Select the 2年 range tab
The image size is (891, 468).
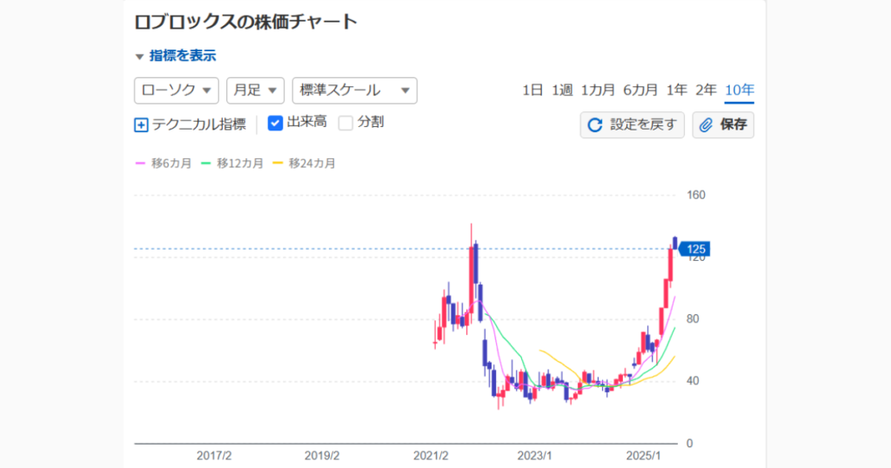(707, 90)
